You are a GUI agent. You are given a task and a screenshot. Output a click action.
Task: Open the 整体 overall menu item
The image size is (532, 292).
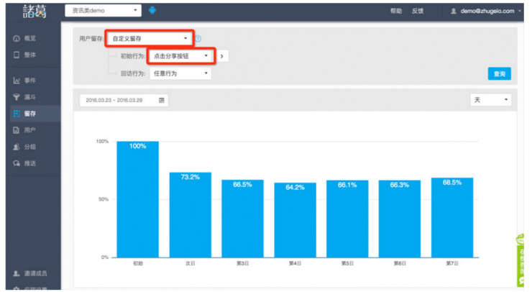29,55
